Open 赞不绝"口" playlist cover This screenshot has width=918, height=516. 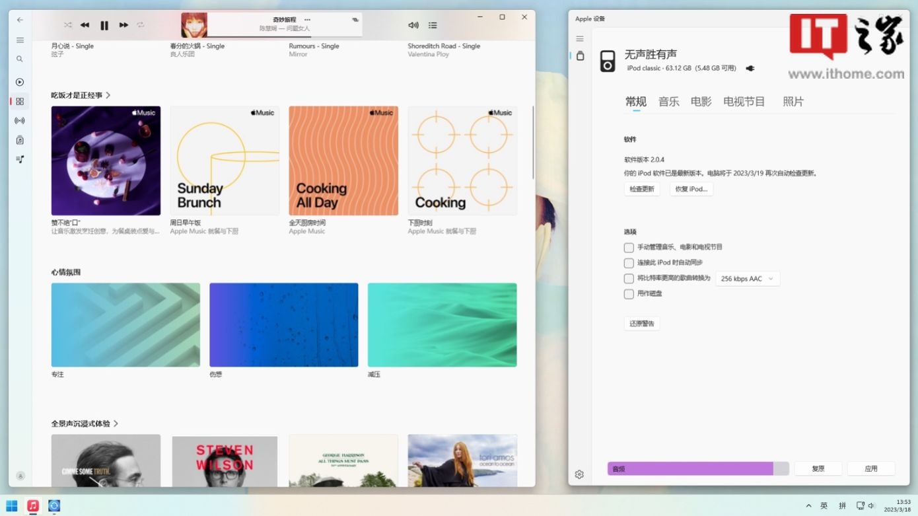(x=106, y=161)
